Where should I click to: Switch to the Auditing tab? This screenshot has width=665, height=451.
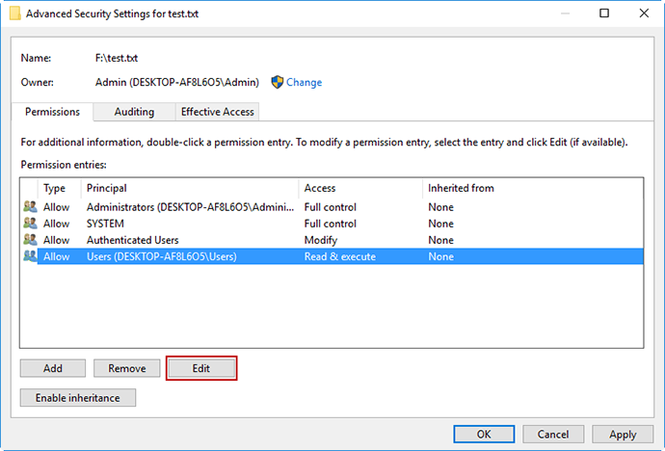(134, 112)
